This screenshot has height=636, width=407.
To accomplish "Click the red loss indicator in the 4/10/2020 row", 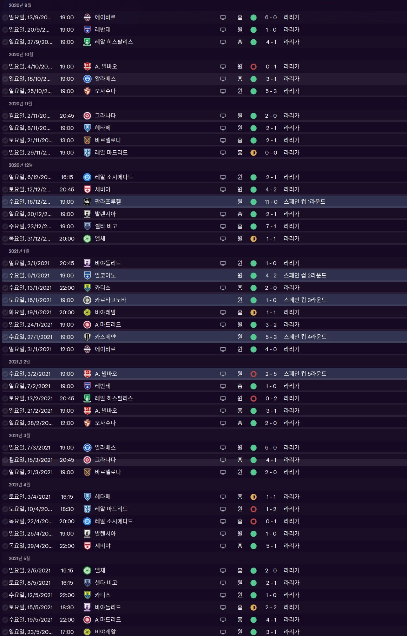I will coord(254,66).
